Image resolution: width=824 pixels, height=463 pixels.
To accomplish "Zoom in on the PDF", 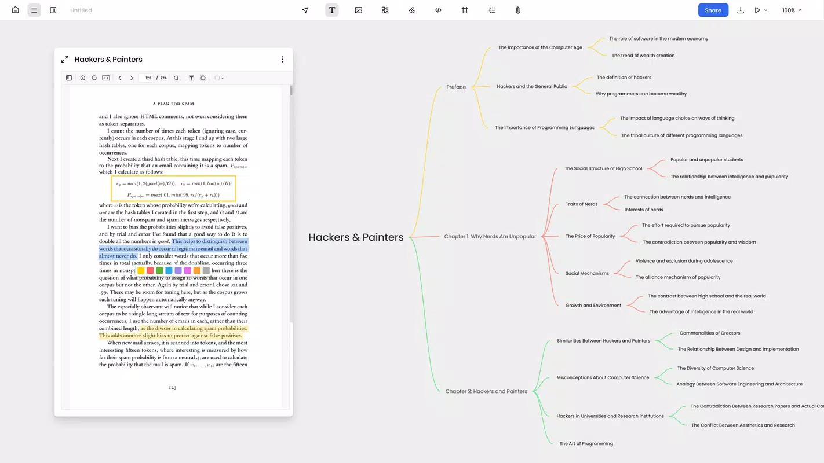I will (x=83, y=78).
